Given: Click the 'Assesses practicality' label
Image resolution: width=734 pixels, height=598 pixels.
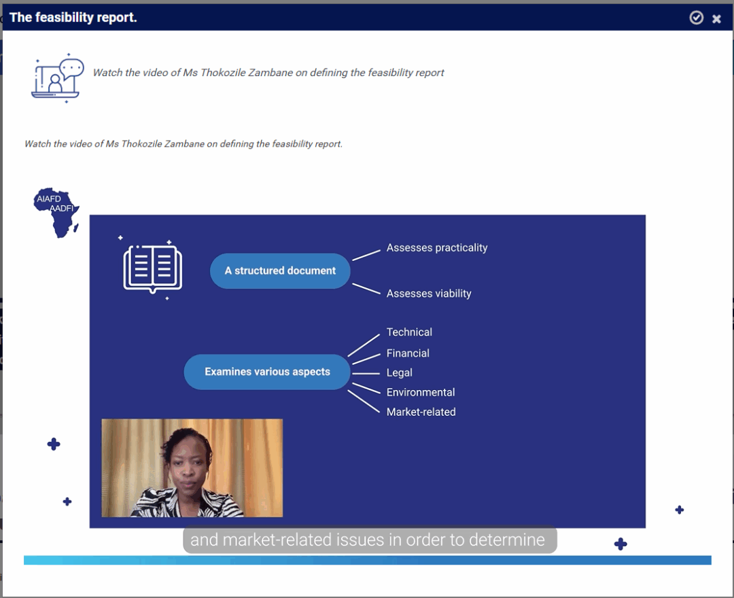Looking at the screenshot, I should 436,248.
